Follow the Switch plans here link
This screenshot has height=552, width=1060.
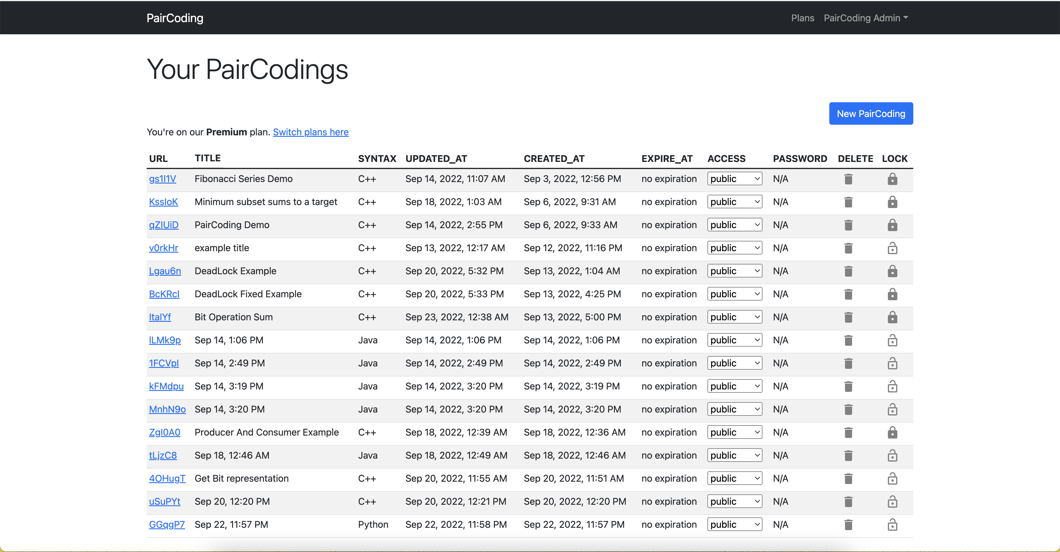point(311,132)
